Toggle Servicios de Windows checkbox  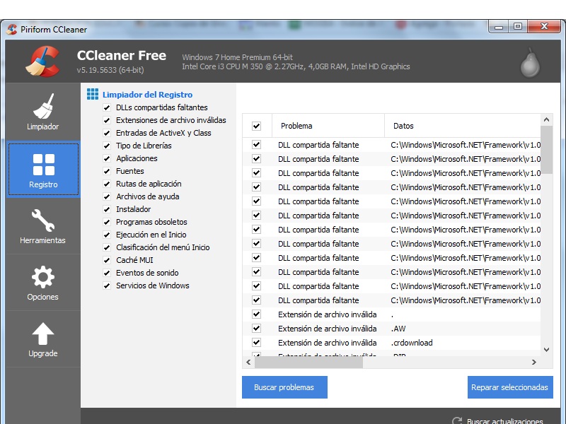click(107, 285)
